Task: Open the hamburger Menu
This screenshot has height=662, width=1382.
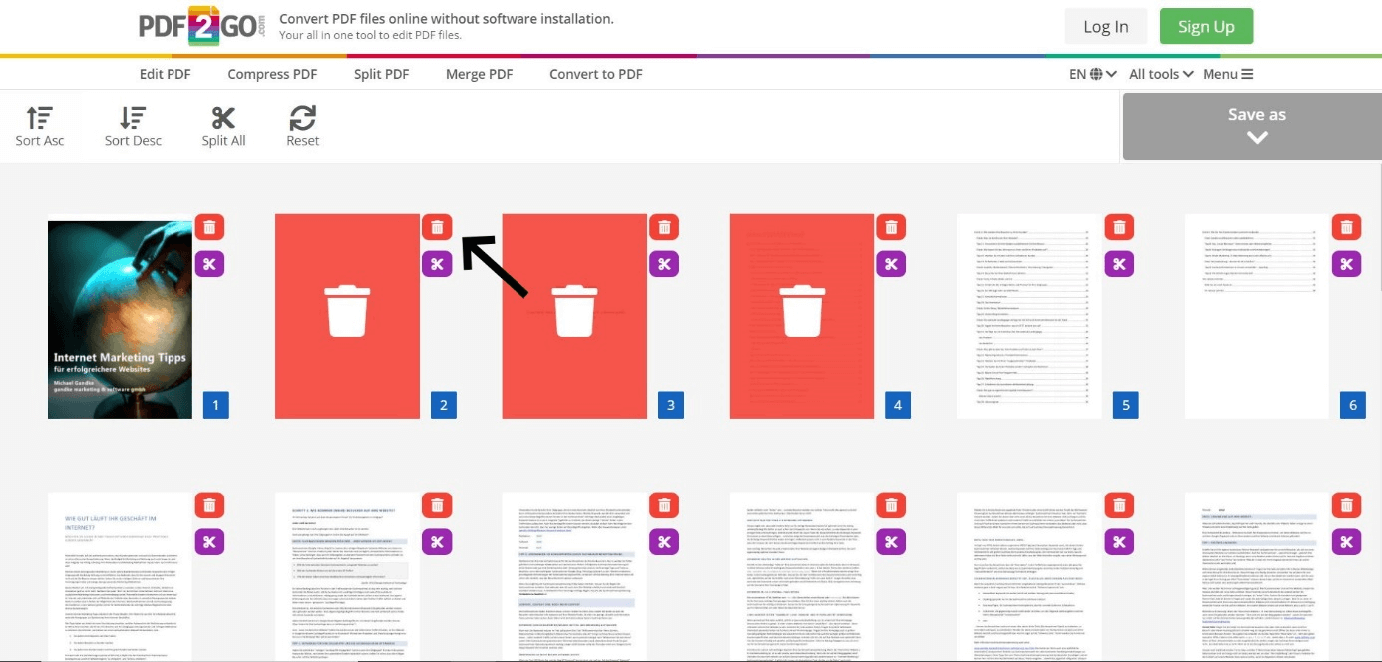Action: click(x=1227, y=74)
